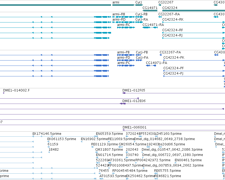Select the CycJ-RB transcript label
This screenshot has width=225, height=180.
tap(141, 14)
